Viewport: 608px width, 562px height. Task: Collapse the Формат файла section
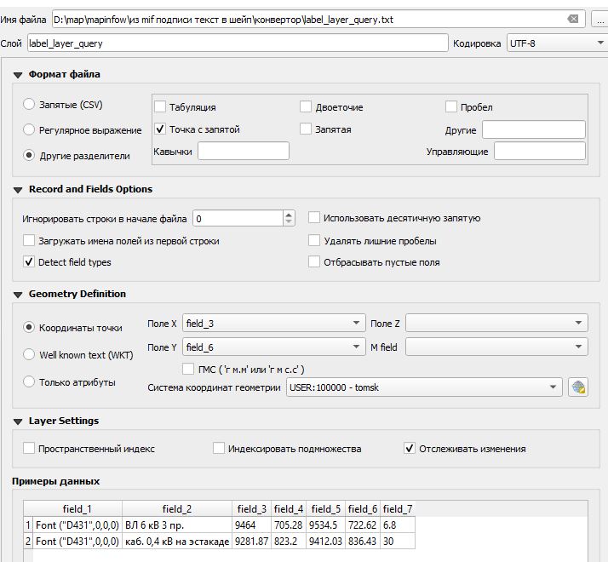pos(18,75)
